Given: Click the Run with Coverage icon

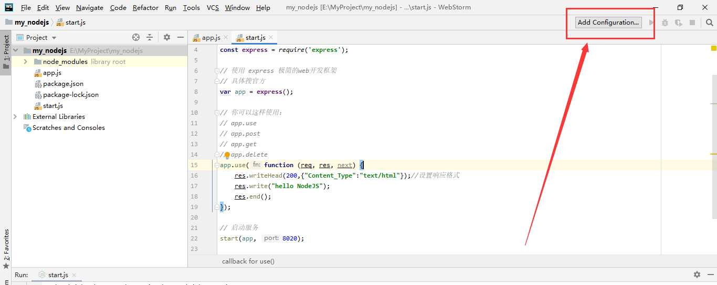Looking at the screenshot, I should click(x=679, y=23).
